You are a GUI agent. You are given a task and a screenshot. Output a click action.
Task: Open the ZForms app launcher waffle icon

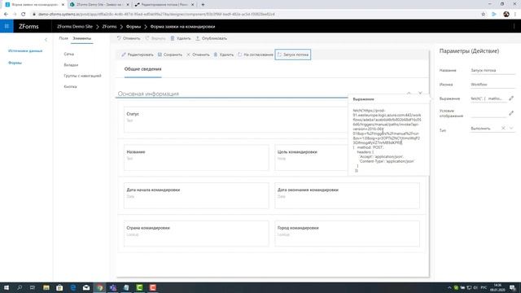pos(7,26)
